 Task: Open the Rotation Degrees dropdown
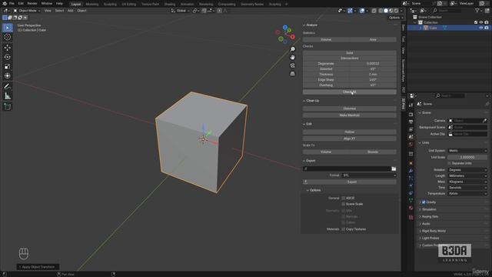tap(467, 170)
